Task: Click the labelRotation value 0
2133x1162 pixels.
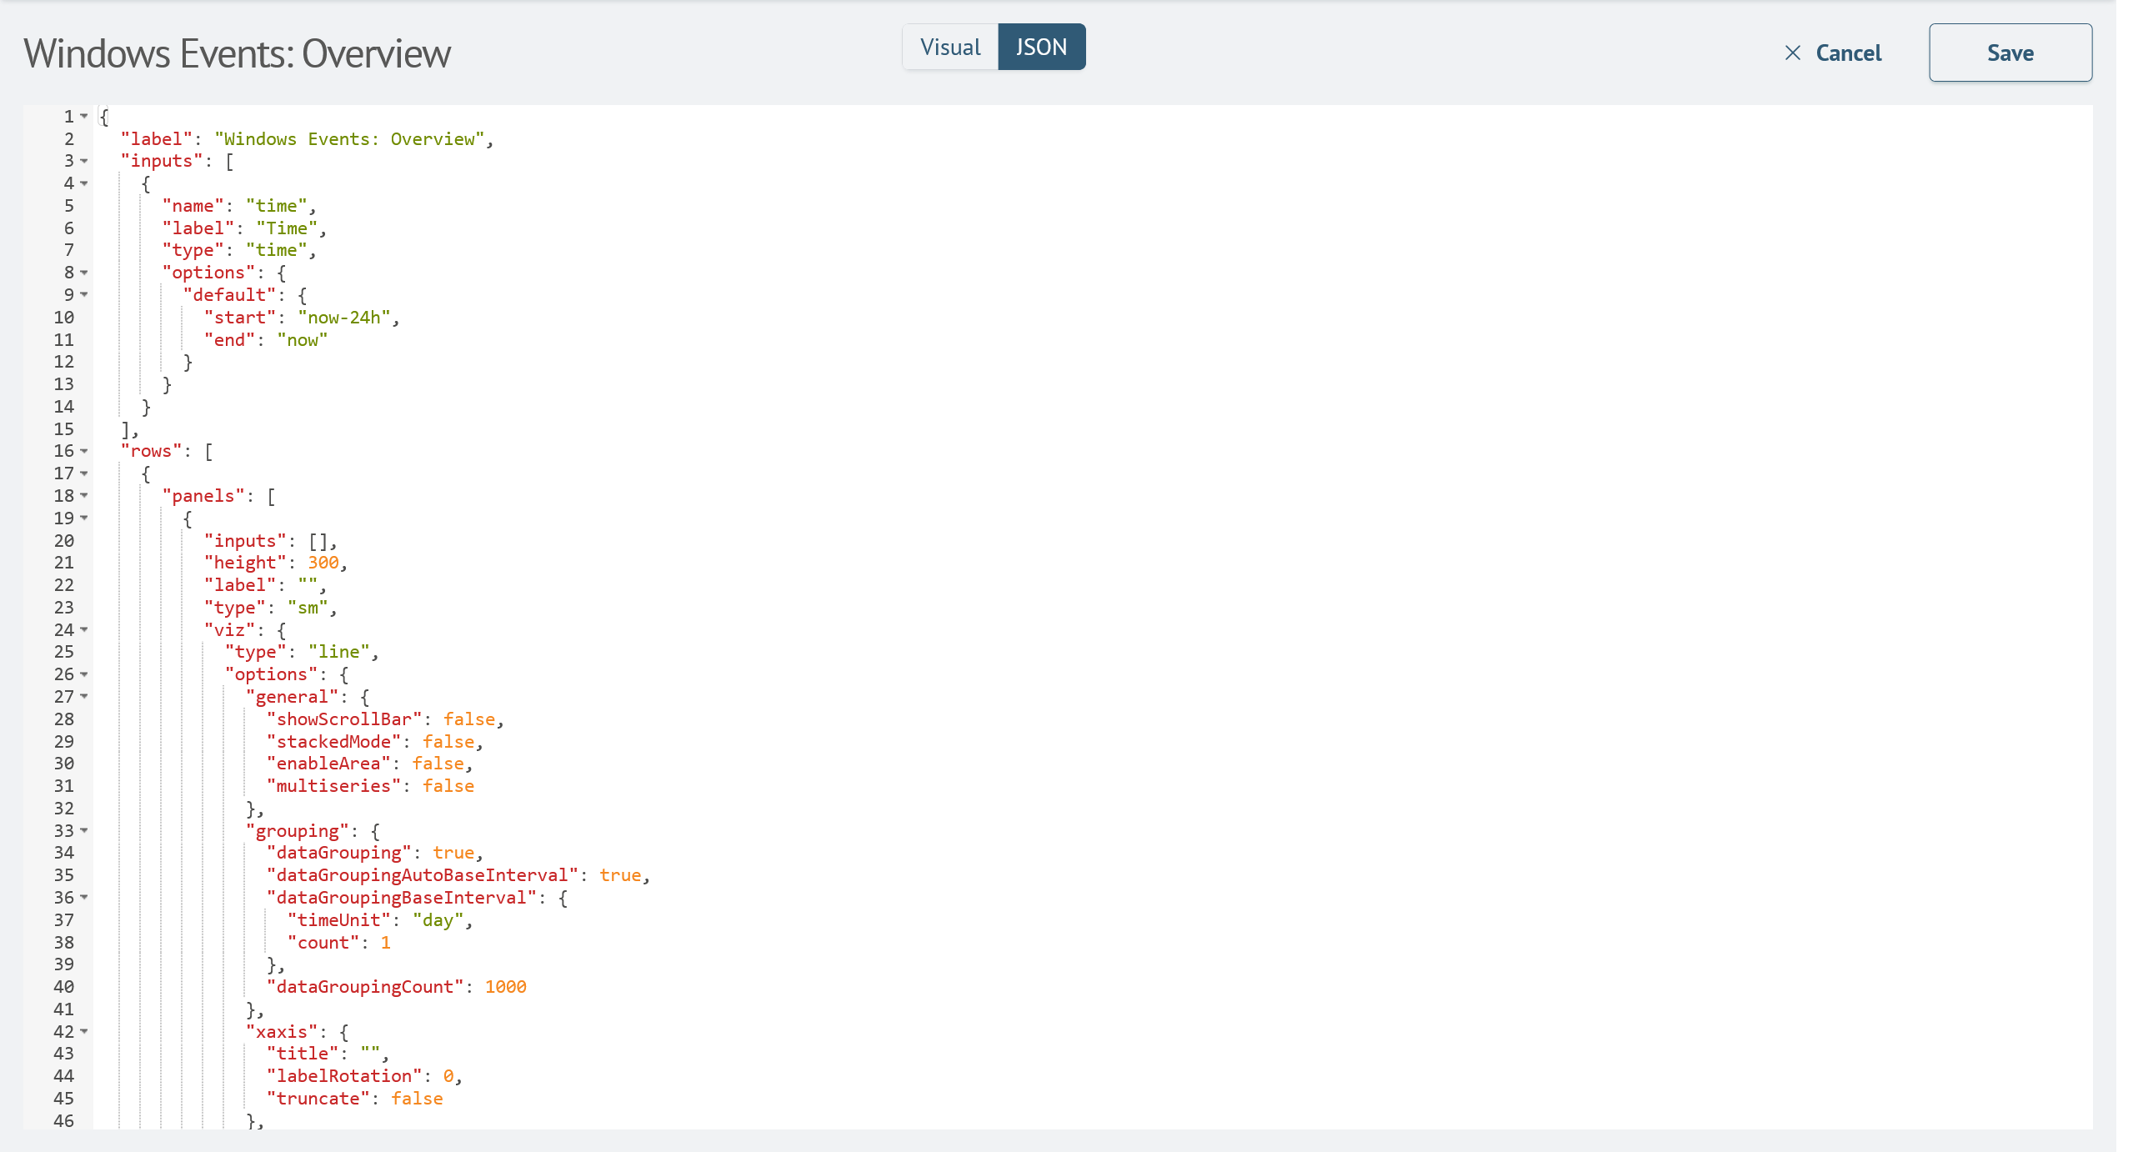Action: pos(448,1076)
